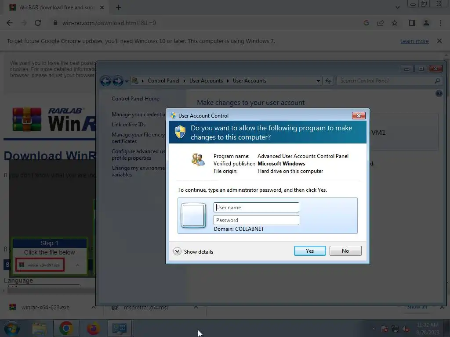Close the WinRAR download tab

point(102,7)
